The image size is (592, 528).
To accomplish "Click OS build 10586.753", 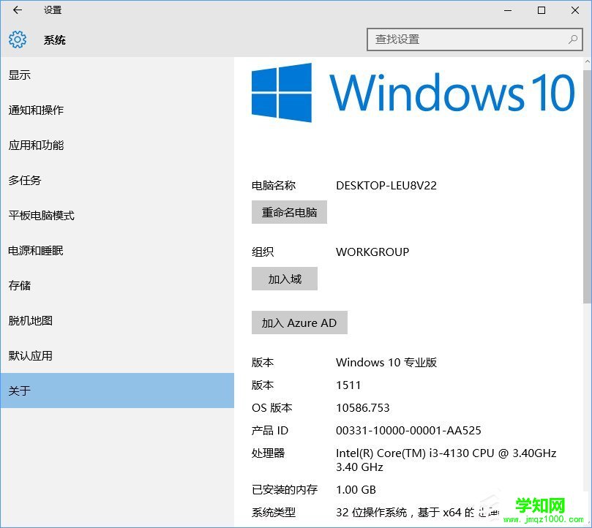I will (363, 408).
